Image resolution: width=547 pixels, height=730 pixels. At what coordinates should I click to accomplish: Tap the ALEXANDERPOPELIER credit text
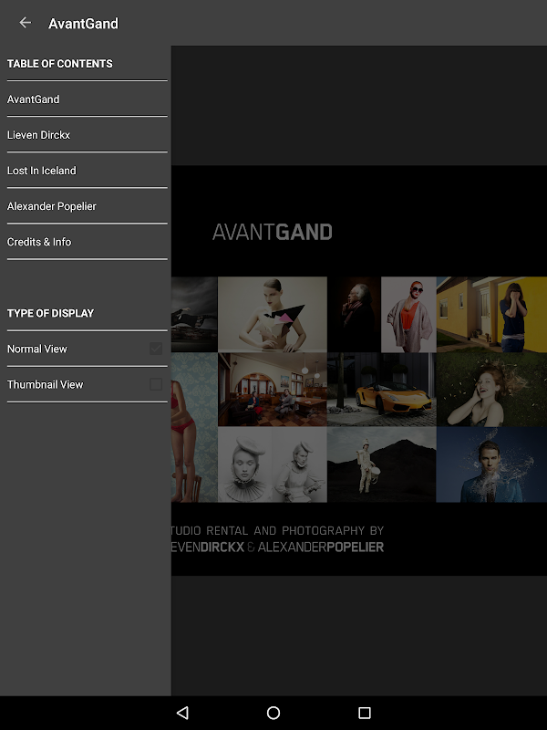pyautogui.click(x=321, y=547)
